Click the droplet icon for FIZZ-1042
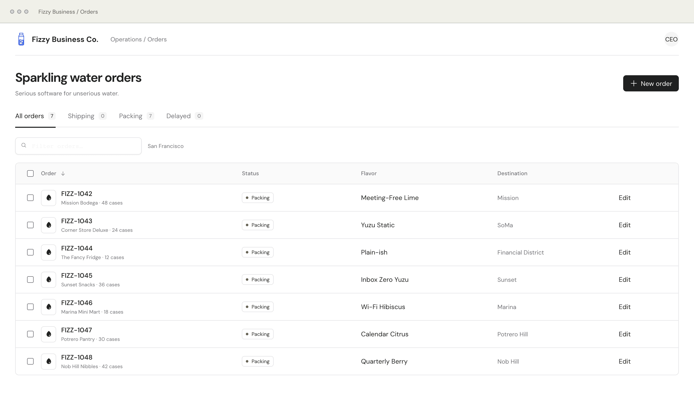Image resolution: width=694 pixels, height=404 pixels. click(49, 198)
